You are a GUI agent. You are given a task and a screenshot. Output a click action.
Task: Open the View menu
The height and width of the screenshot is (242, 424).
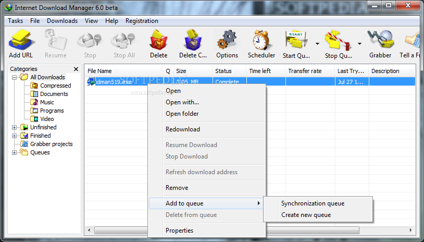pyautogui.click(x=91, y=21)
